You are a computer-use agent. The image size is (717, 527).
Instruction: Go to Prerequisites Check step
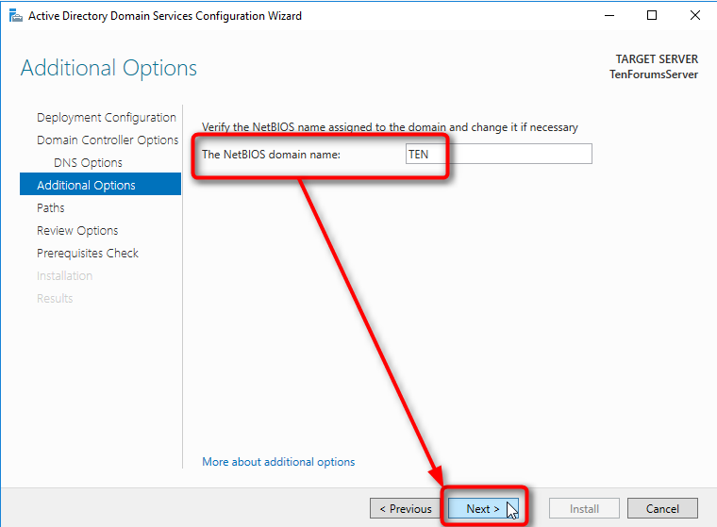coord(88,253)
